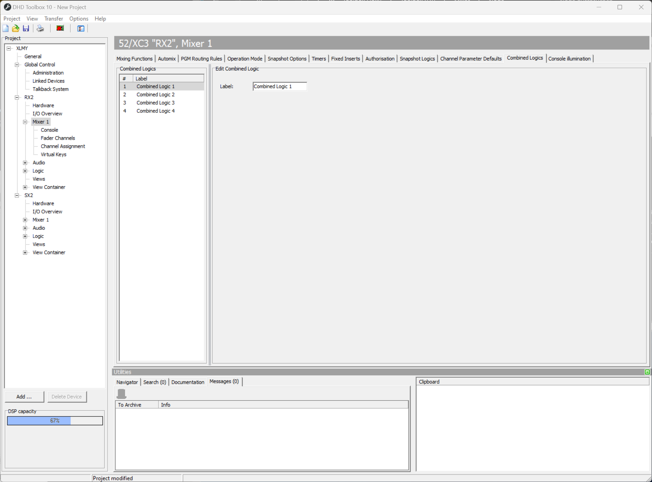The width and height of the screenshot is (652, 482).
Task: Open an existing project file
Action: (15, 28)
